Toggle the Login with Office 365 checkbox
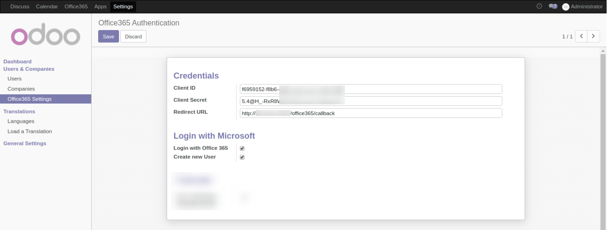Screen dimensions: 607x230 click(242, 148)
